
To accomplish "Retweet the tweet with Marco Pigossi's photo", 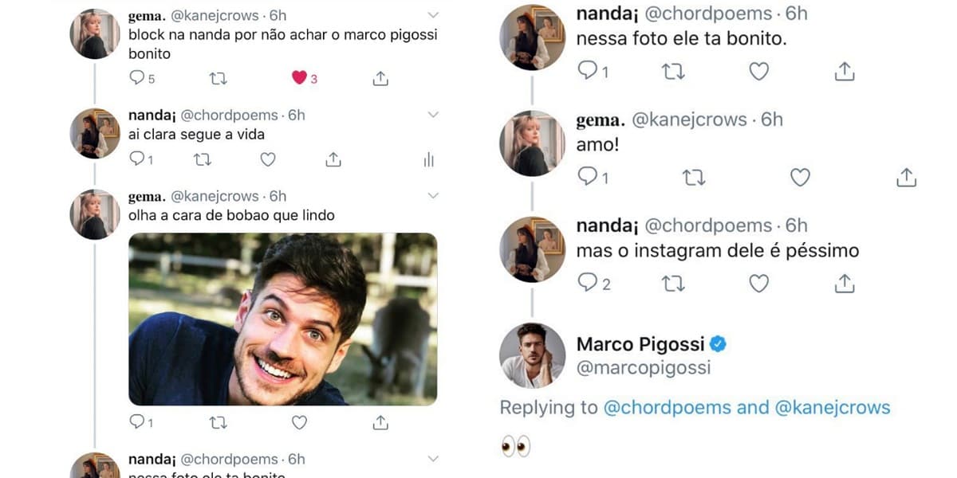I will pos(218,422).
